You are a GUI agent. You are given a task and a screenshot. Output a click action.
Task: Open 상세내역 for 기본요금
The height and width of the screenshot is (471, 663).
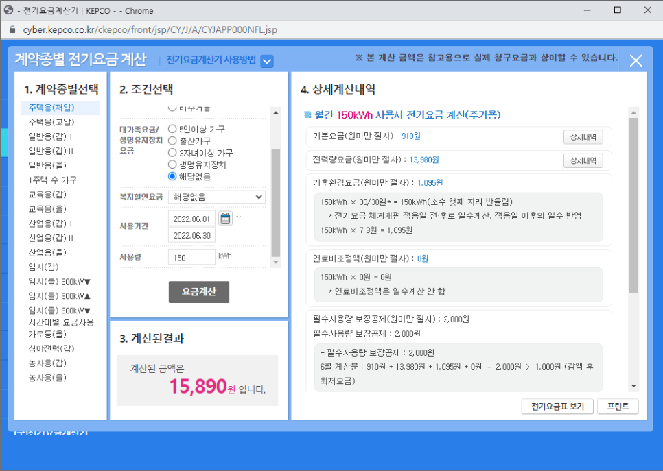584,136
